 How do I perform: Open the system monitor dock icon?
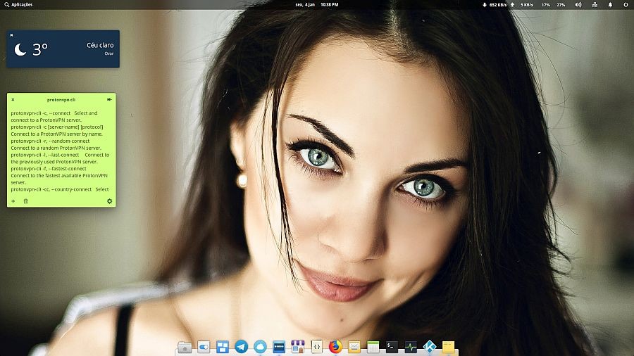click(x=411, y=346)
